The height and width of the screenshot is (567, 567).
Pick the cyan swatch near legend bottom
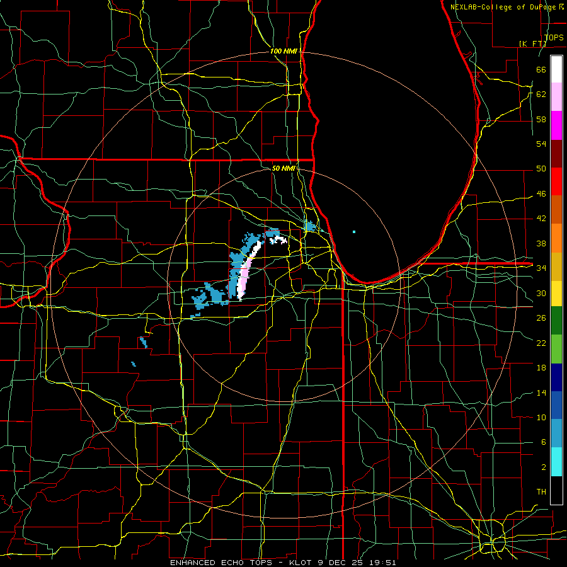(556, 461)
